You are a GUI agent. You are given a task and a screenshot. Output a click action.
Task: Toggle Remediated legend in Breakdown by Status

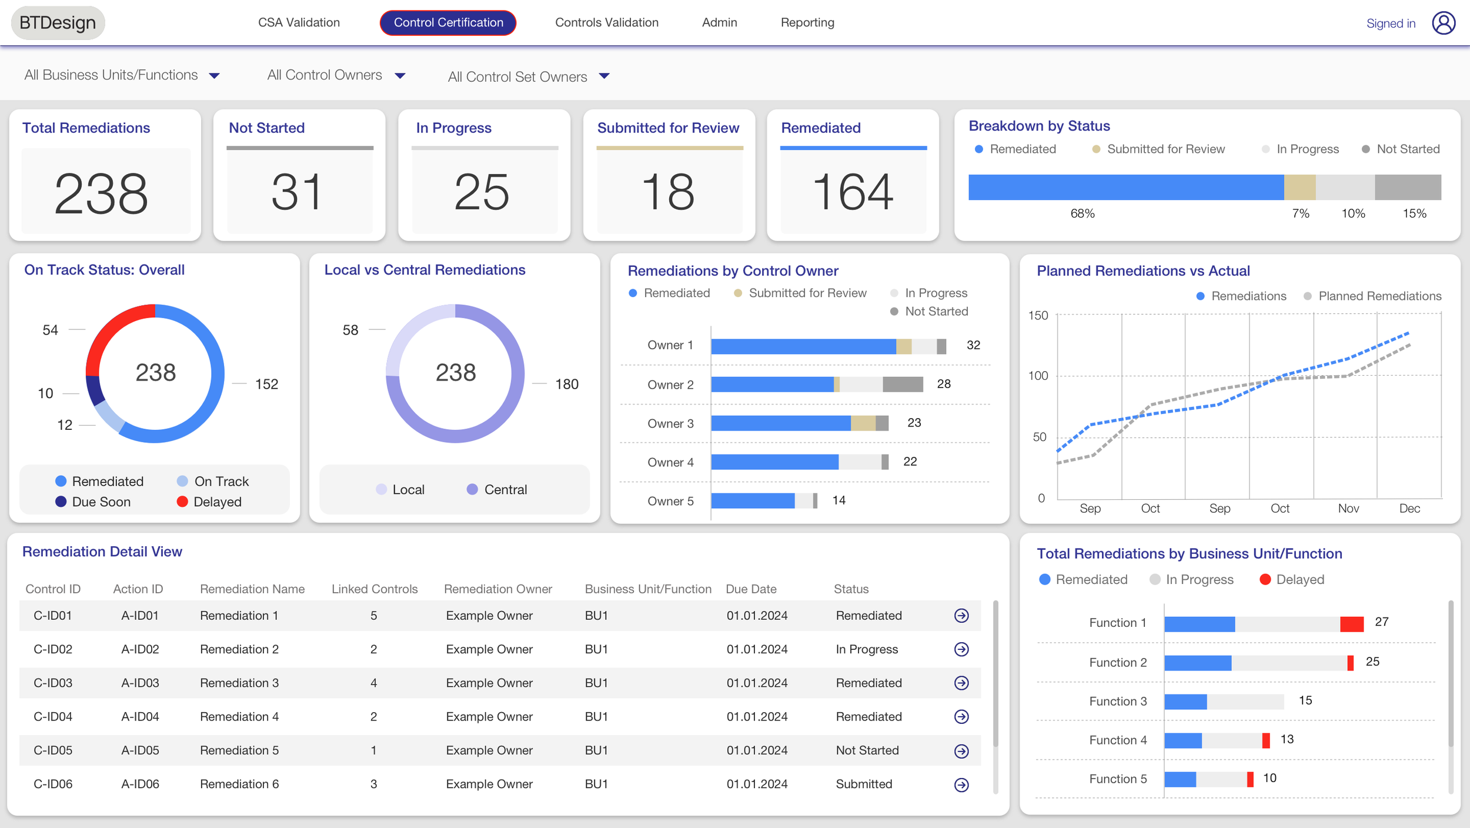click(1015, 149)
